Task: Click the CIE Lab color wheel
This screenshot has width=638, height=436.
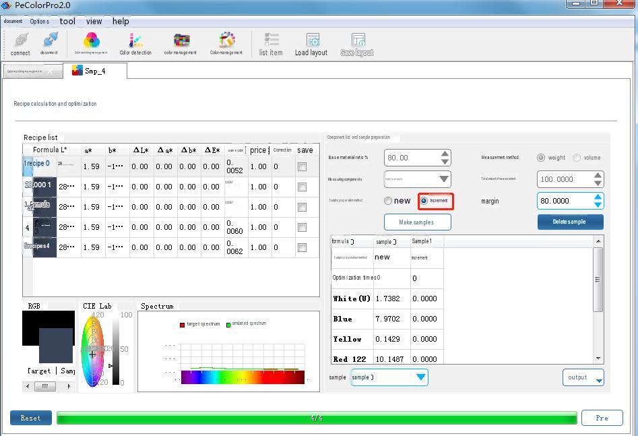Action: 92,351
